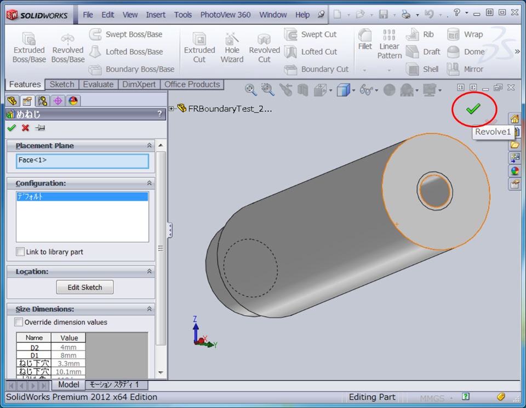Switch to Office Products tab
This screenshot has height=408, width=526.
click(192, 84)
